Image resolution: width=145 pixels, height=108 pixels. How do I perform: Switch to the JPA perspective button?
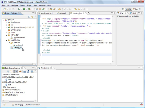click(128, 9)
